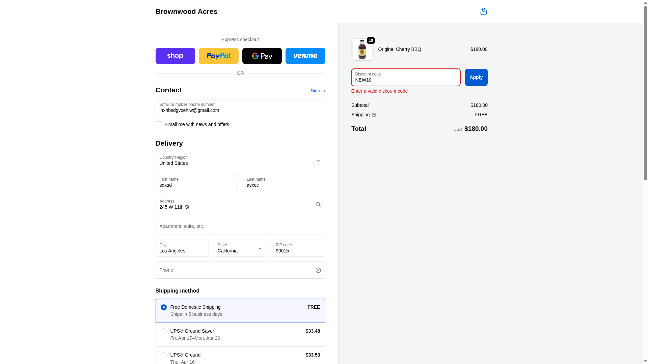Click the Apply discount button
Screen dimensions: 648x364
[x=476, y=78]
